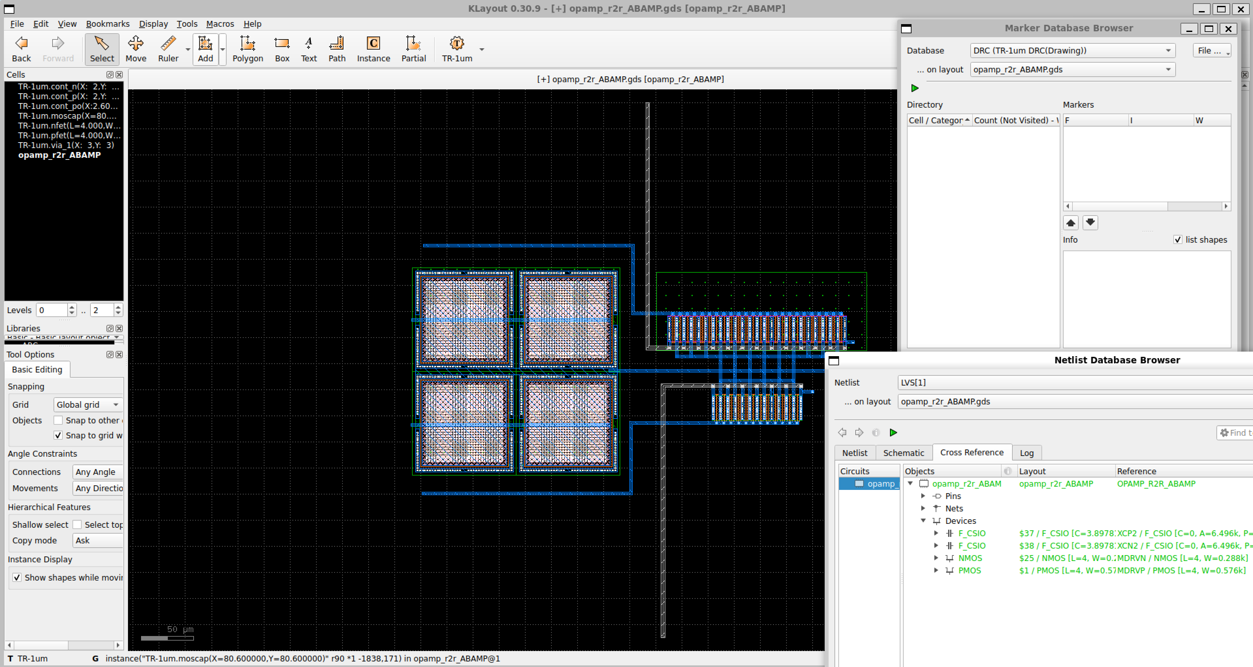Image resolution: width=1253 pixels, height=667 pixels.
Task: Expand the Nets tree node
Action: [923, 508]
